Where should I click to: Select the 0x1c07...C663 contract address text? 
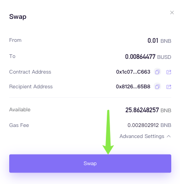[133, 72]
